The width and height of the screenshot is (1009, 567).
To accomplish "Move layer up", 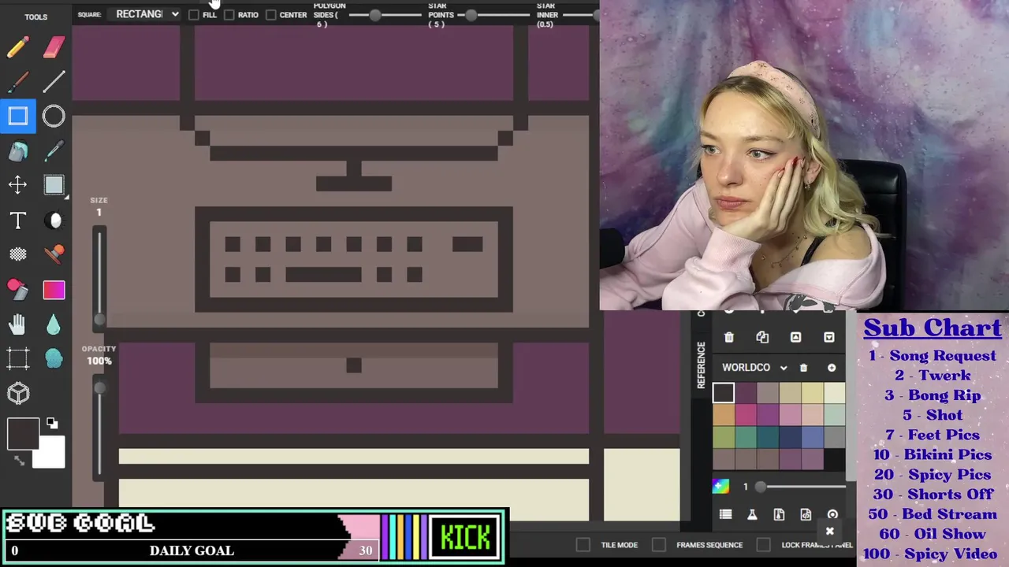I will [795, 337].
